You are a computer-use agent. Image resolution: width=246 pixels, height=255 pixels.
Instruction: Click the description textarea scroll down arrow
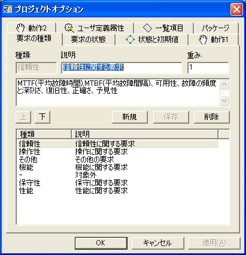point(224,100)
